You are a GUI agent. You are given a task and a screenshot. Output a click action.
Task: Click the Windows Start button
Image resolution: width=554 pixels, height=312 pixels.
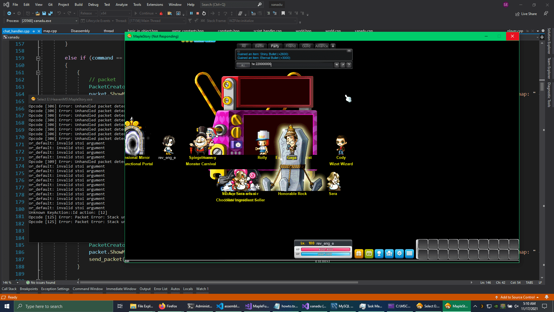pos(7,306)
